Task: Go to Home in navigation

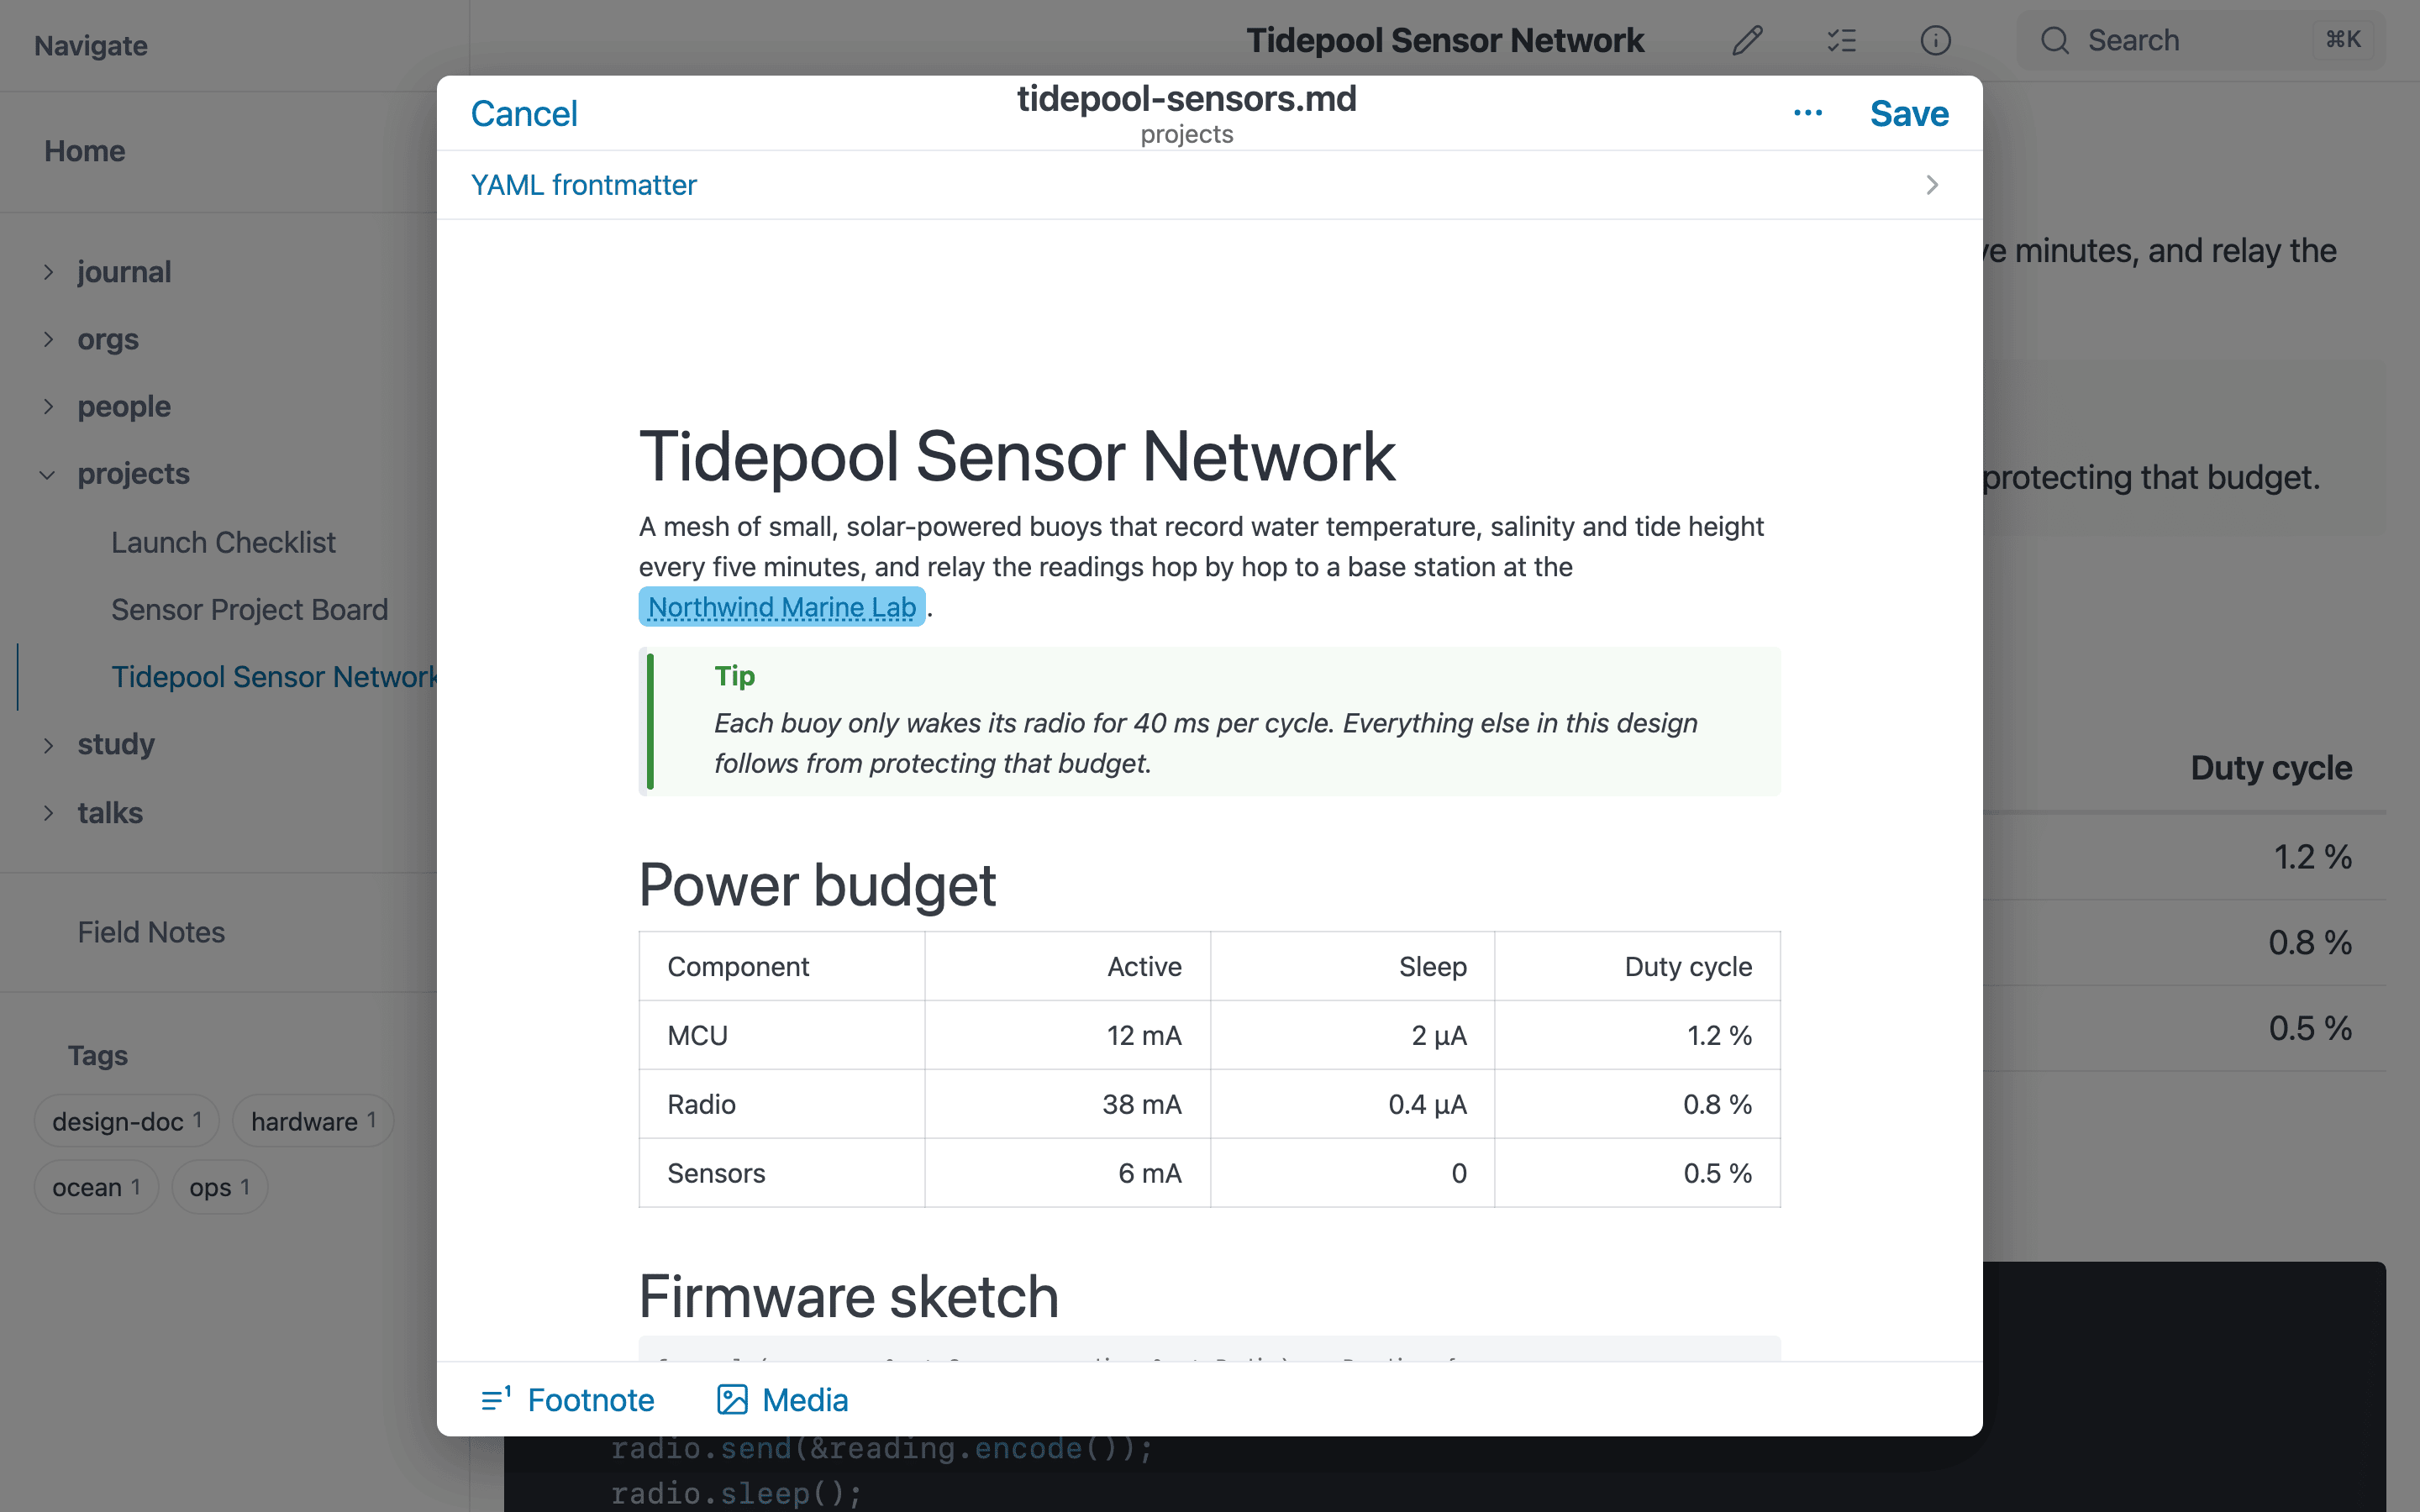Action: pyautogui.click(x=85, y=151)
